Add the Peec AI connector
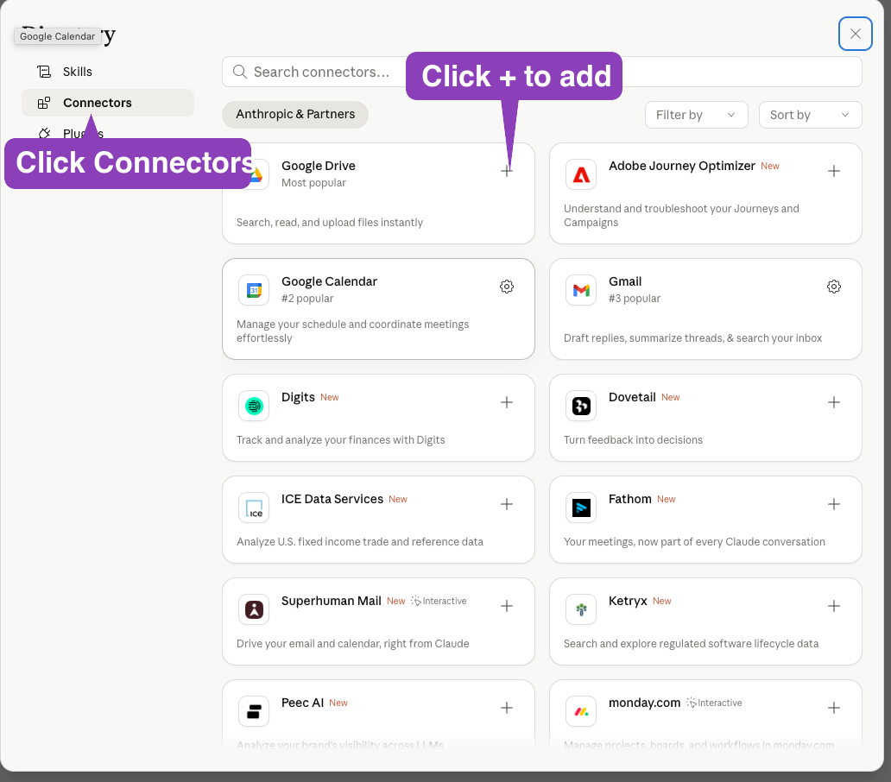 click(x=506, y=708)
